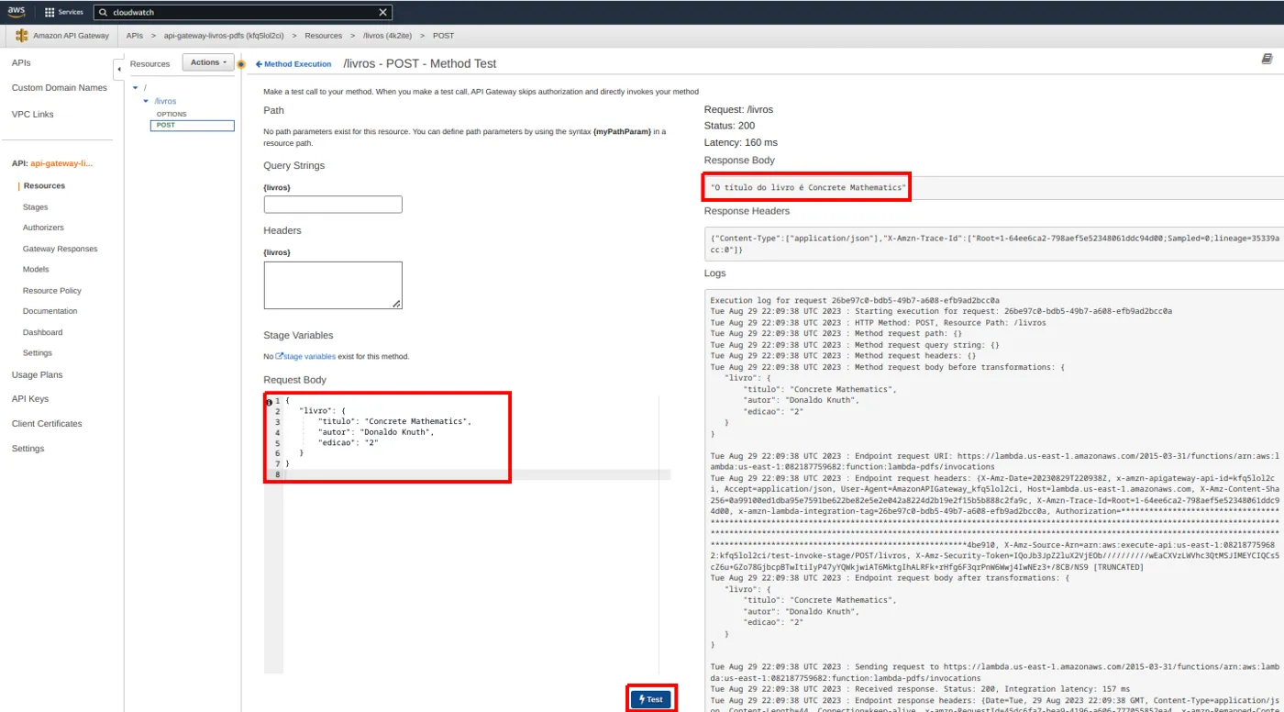Select Resources in the API menu

44,185
